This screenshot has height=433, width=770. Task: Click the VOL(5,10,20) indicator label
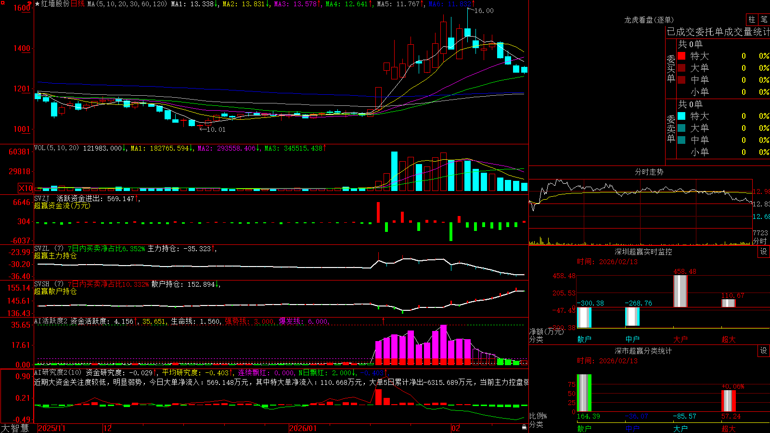tap(56, 148)
